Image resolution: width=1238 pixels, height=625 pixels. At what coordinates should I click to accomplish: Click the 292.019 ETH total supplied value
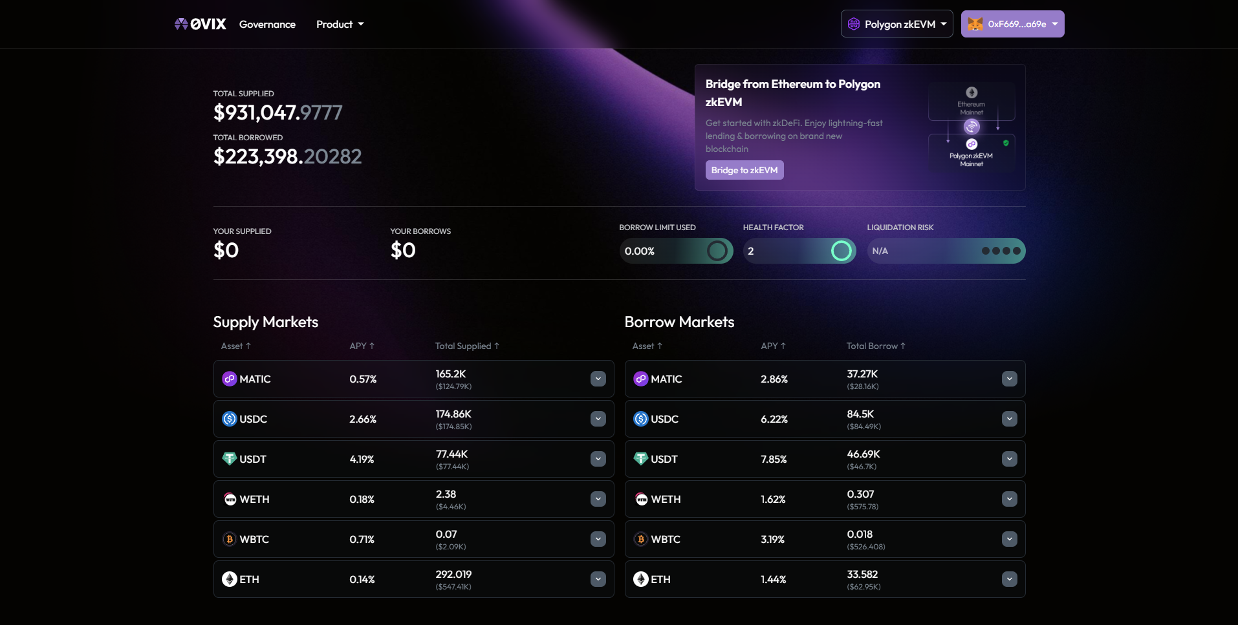(x=453, y=574)
